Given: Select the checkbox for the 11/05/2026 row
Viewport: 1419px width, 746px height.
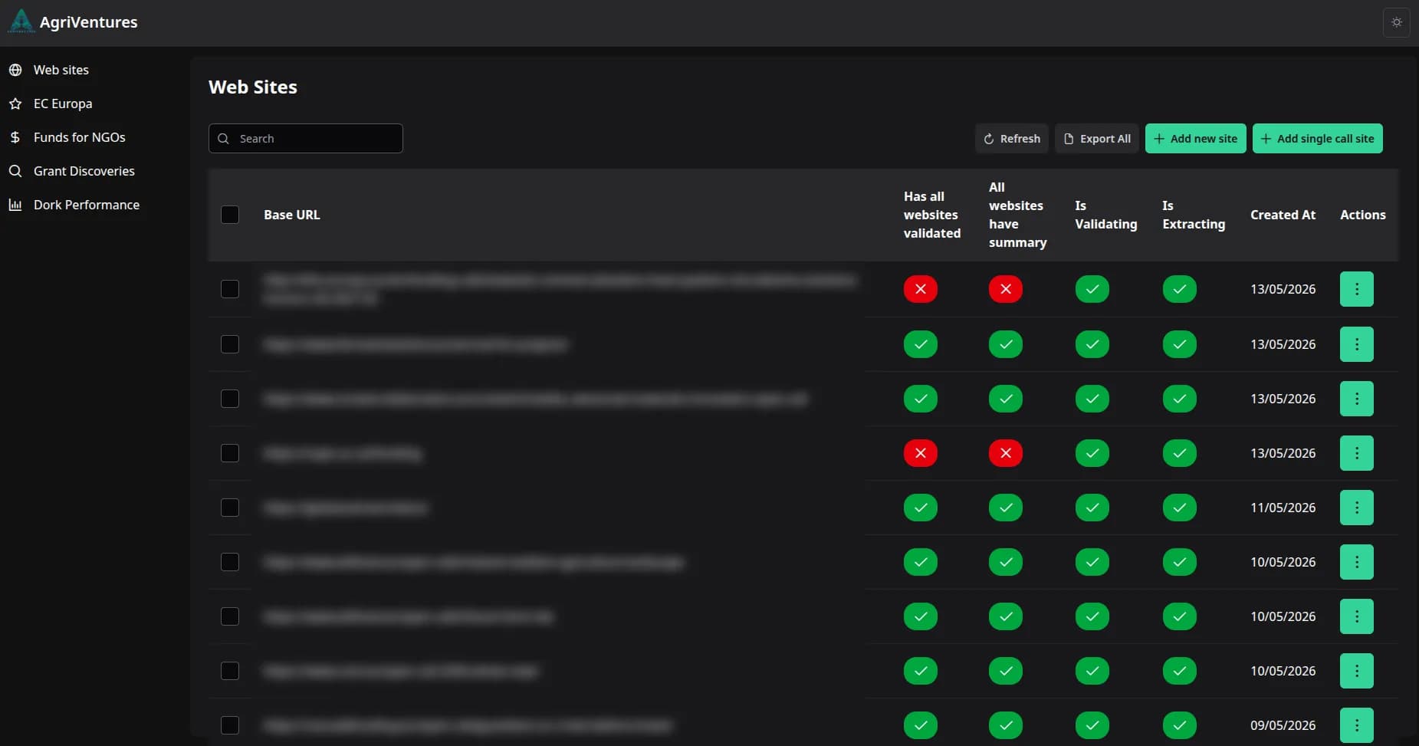Looking at the screenshot, I should [x=230, y=508].
